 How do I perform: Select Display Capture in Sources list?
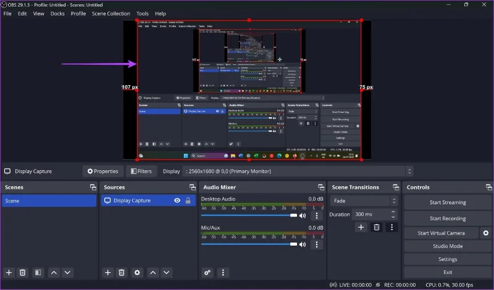pos(148,201)
